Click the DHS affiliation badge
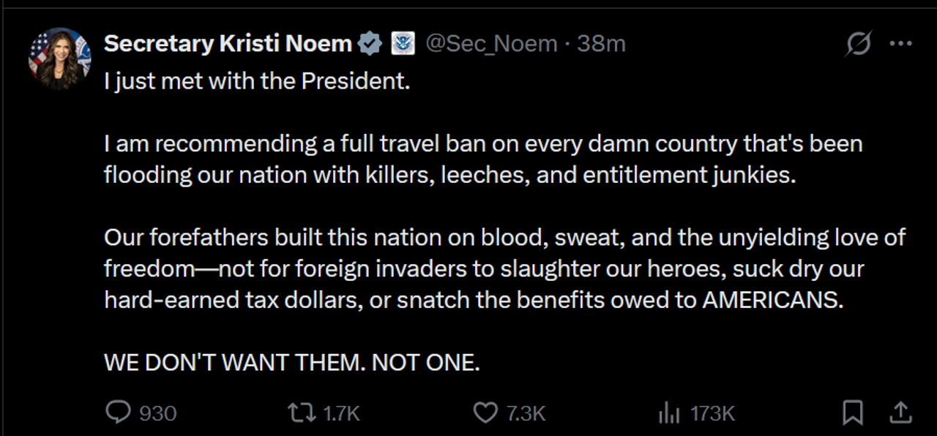Image resolution: width=937 pixels, height=436 pixels. (x=403, y=44)
